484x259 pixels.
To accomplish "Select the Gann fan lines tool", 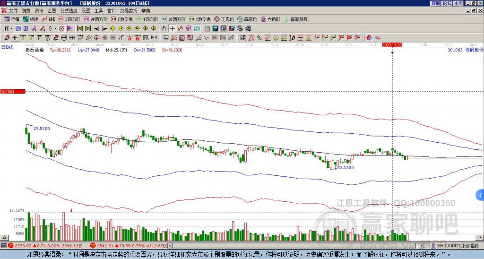I will coord(174,38).
